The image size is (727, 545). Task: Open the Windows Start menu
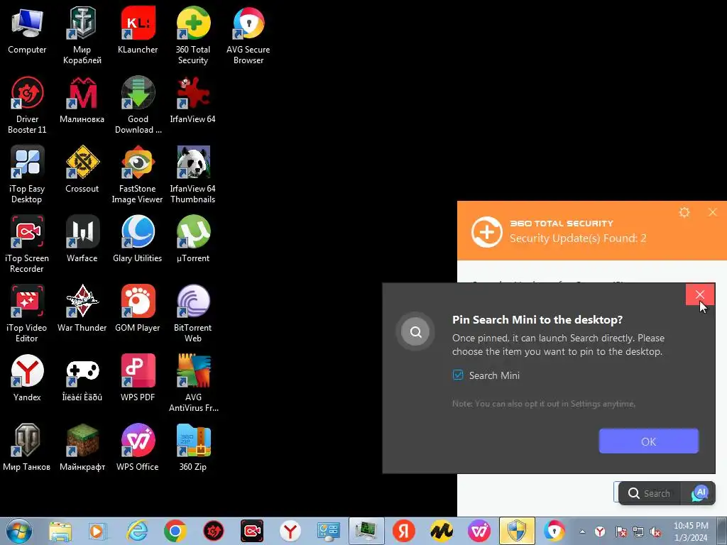tap(19, 531)
